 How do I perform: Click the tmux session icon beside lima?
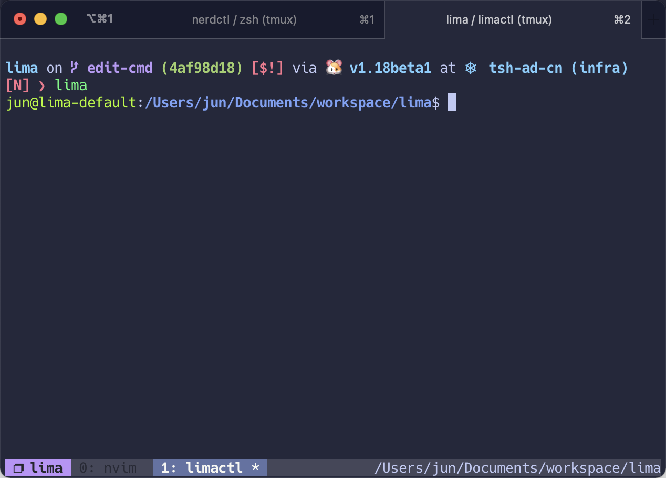(x=18, y=468)
